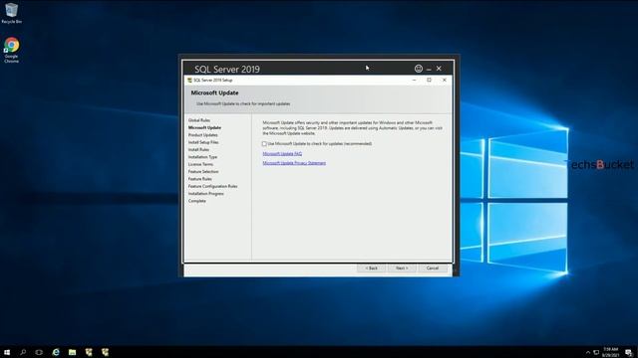
Task: Show hidden tray icons chevron
Action: (x=588, y=352)
